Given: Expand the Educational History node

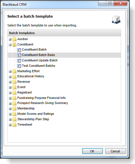Looking at the screenshot, I should point(10,77).
